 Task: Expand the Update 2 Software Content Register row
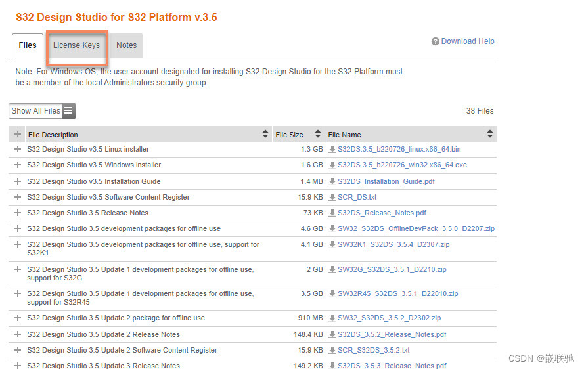click(x=18, y=350)
